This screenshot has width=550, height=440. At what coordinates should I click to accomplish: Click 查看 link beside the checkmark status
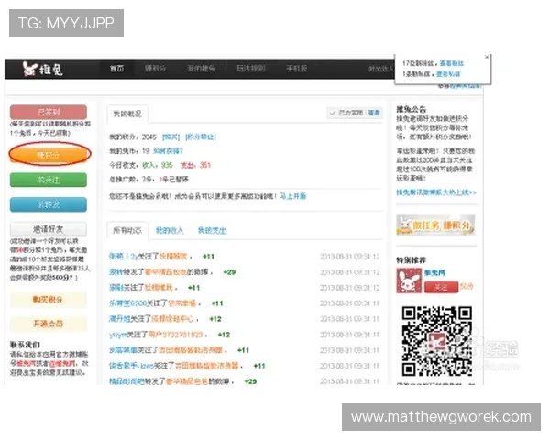tap(374, 113)
